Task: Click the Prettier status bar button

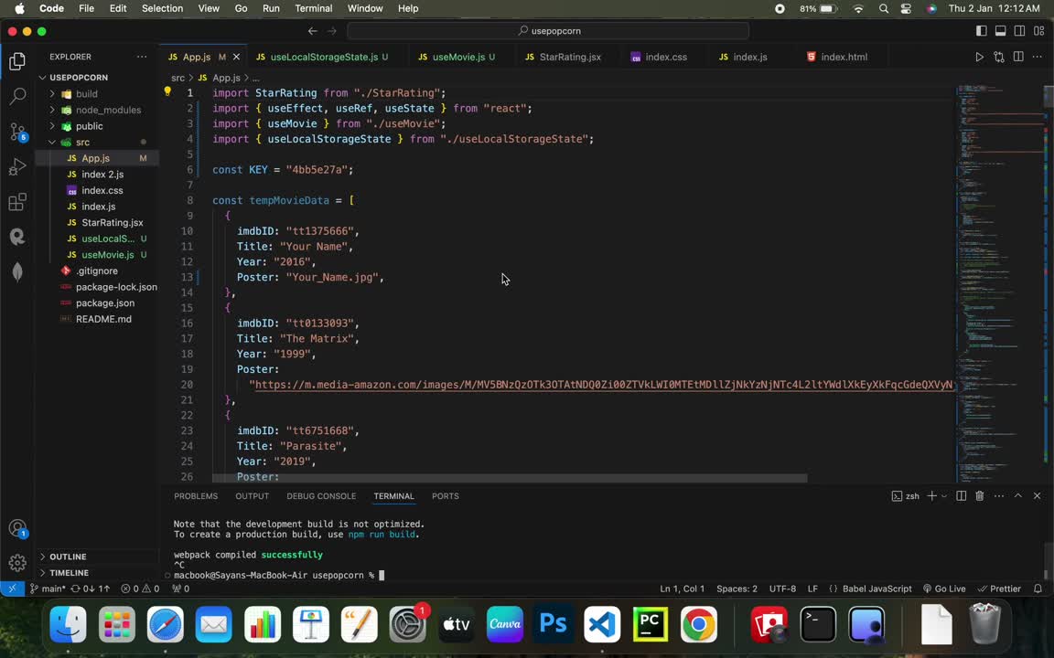Action: pyautogui.click(x=999, y=589)
